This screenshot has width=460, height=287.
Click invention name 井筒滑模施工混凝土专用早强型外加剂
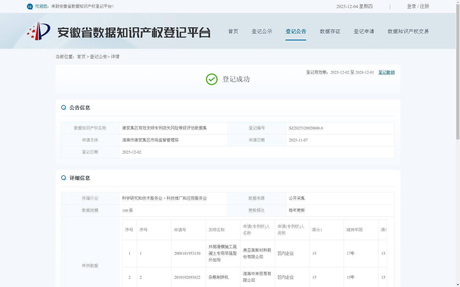point(223,253)
